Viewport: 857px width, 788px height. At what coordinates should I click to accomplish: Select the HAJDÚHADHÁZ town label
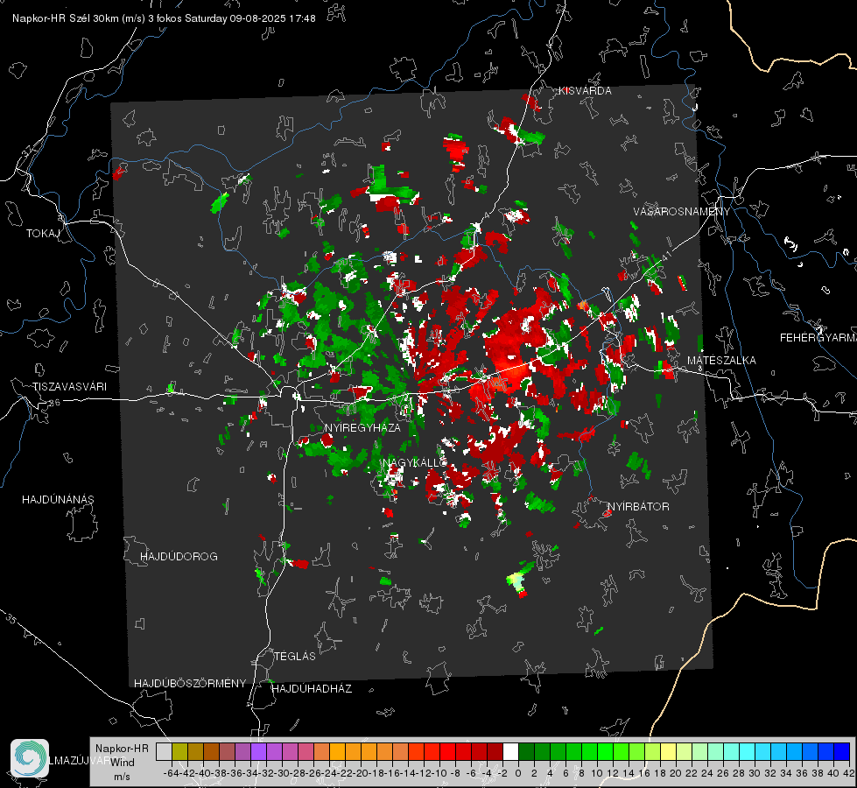coord(312,688)
